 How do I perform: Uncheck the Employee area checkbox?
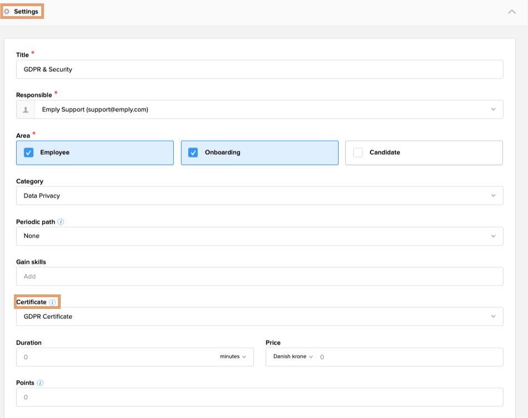[x=29, y=153]
